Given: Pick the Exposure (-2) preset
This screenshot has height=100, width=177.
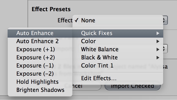Looking at the screenshot, I should [40, 74].
